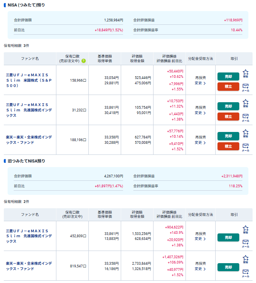Select day change +61,897円(1.47%)
This screenshot has width=256, height=283.
109,186
